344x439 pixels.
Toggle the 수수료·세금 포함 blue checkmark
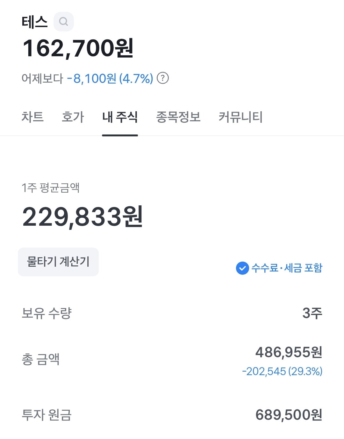point(242,268)
